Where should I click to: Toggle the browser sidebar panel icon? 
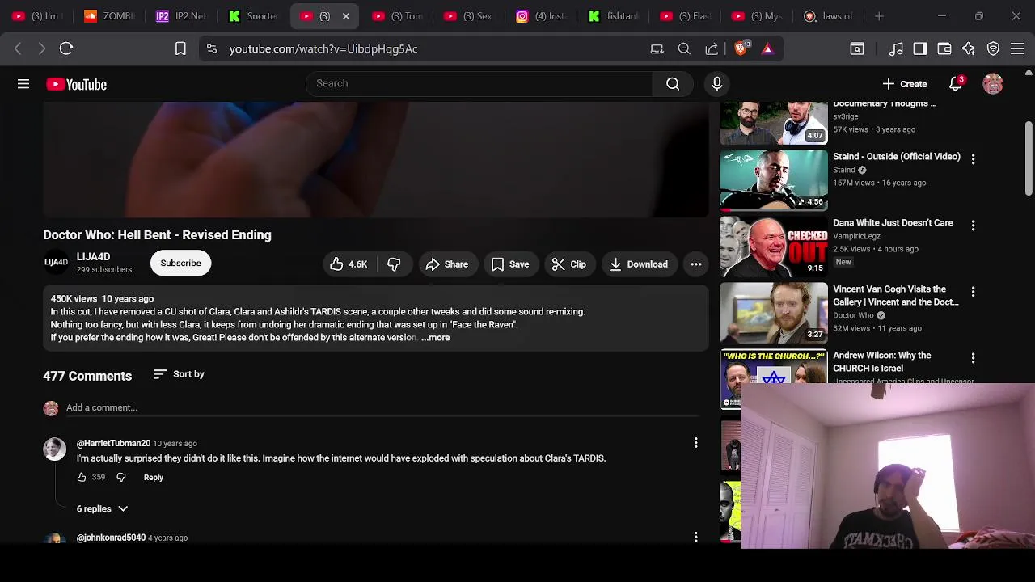click(920, 48)
